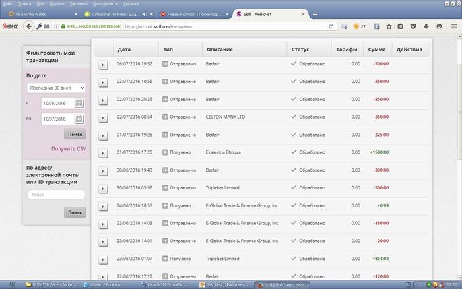The image size is (462, 289).
Task: Open the Журнал menu
Action: point(57,3)
